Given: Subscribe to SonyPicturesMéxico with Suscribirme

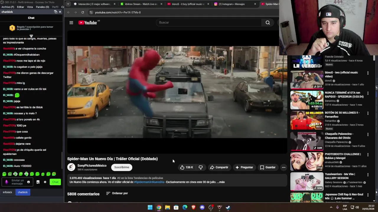Looking at the screenshot, I should pyautogui.click(x=122, y=167).
